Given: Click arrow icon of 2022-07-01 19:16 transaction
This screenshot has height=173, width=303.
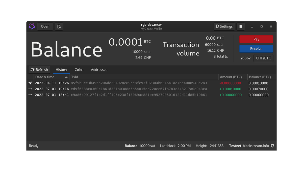Looking at the screenshot, I should (x=30, y=89).
